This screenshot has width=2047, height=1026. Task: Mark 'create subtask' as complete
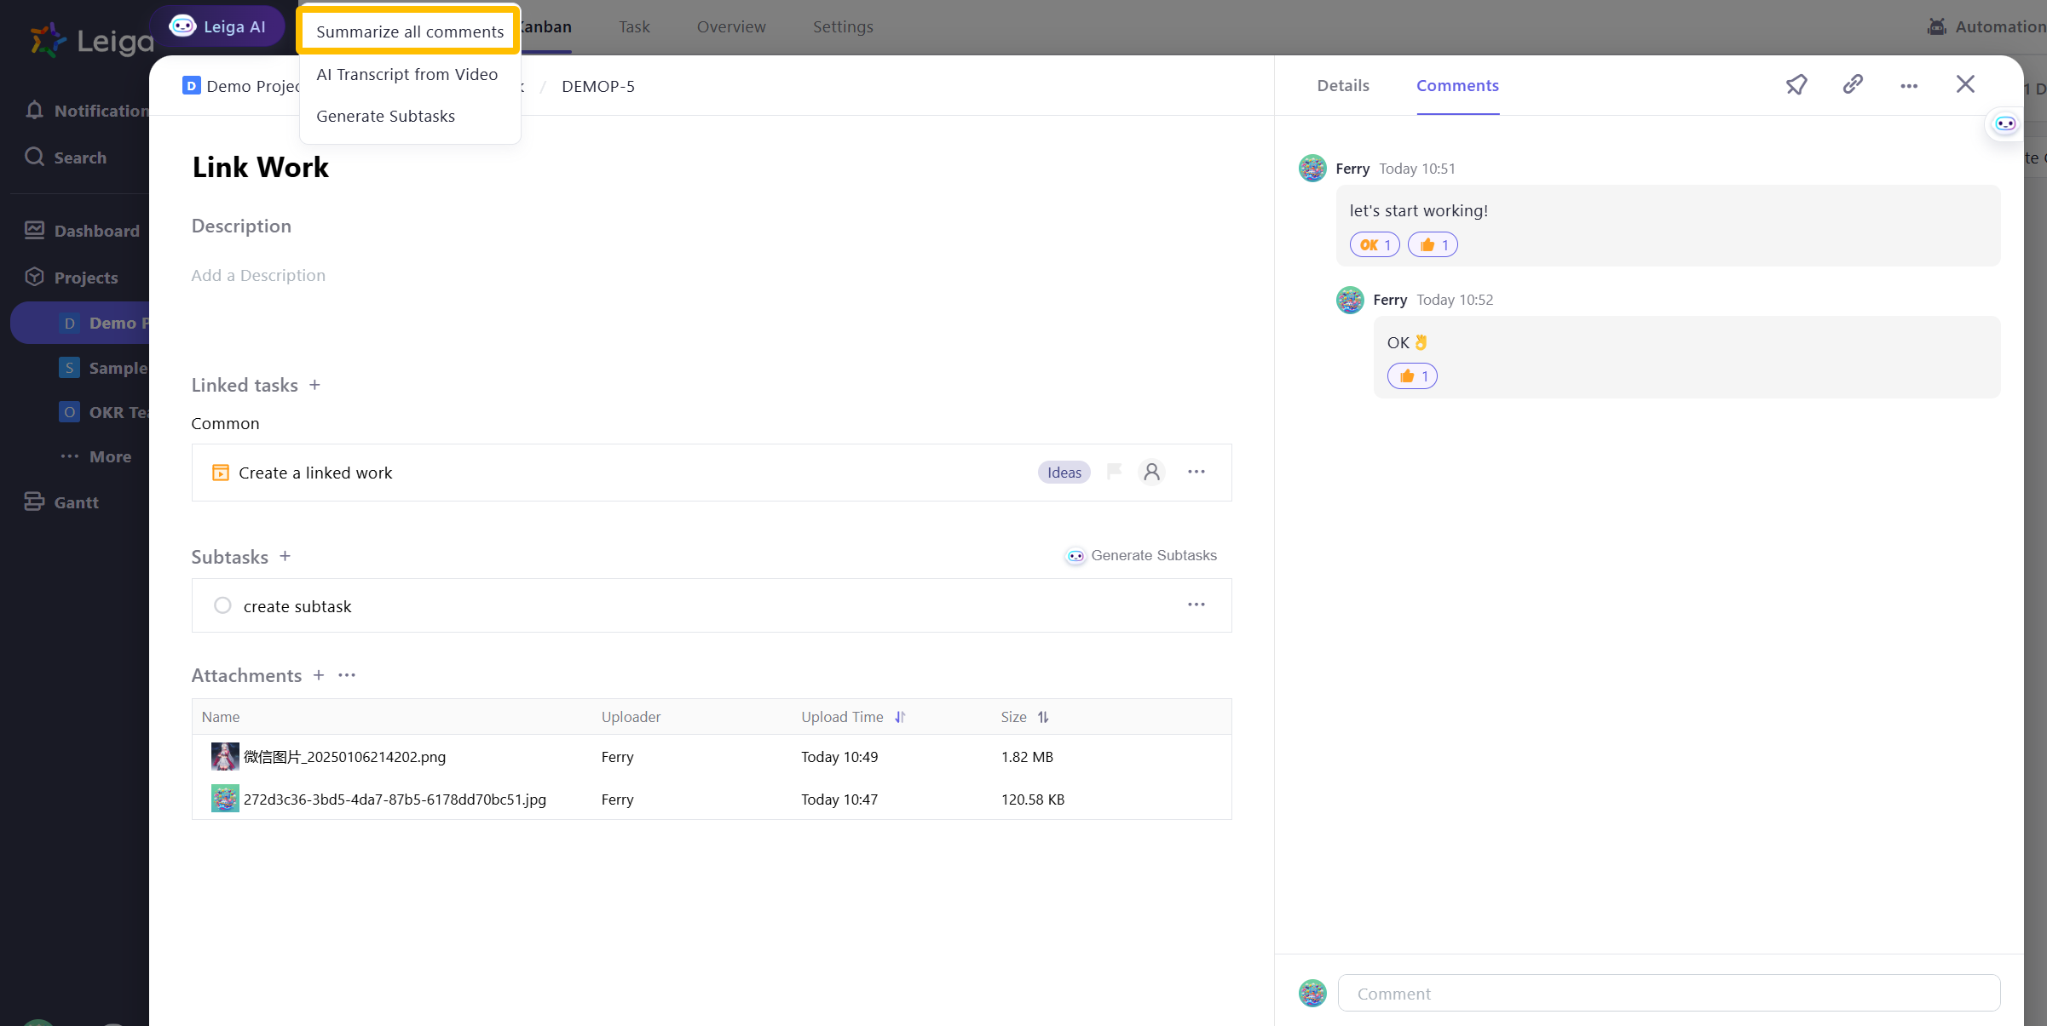pyautogui.click(x=222, y=605)
